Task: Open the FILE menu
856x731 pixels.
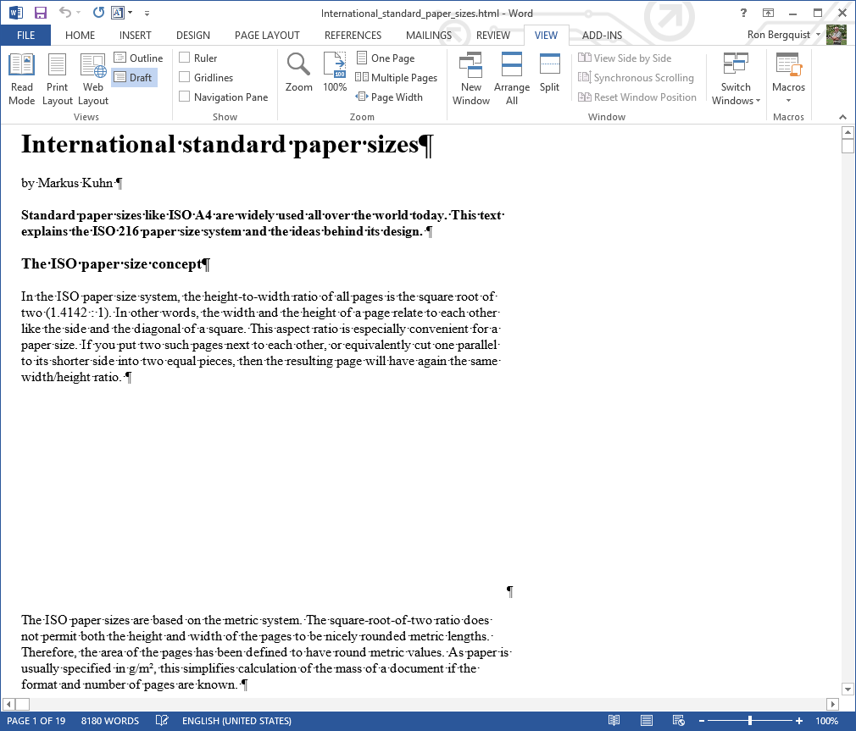Action: 25,35
